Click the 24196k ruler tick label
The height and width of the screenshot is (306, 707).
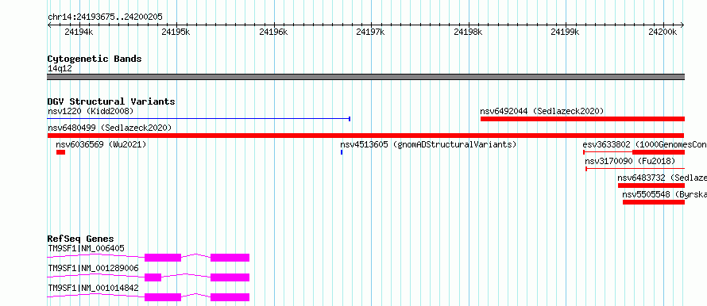[273, 32]
